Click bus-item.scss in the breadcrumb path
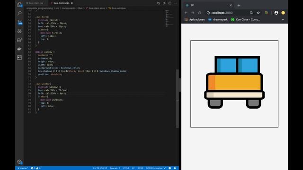 pyautogui.click(x=97, y=8)
